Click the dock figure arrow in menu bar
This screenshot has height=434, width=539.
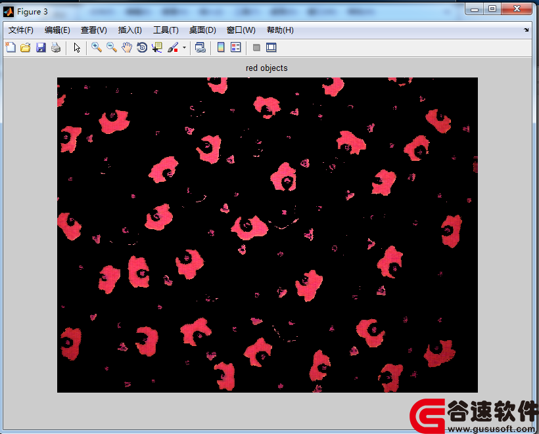526,30
